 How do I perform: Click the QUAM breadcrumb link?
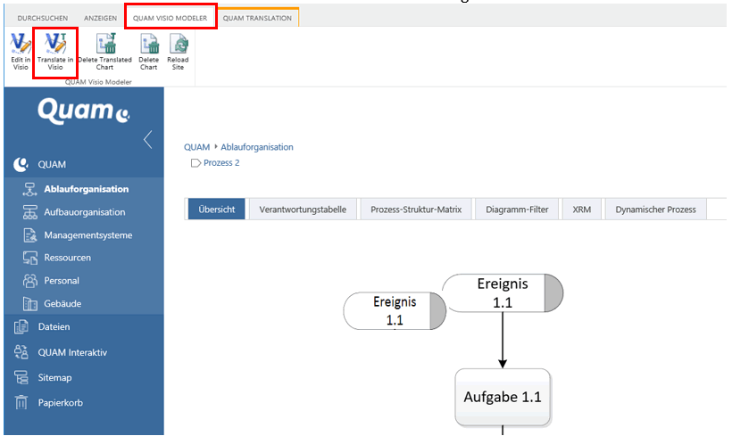pyautogui.click(x=196, y=147)
